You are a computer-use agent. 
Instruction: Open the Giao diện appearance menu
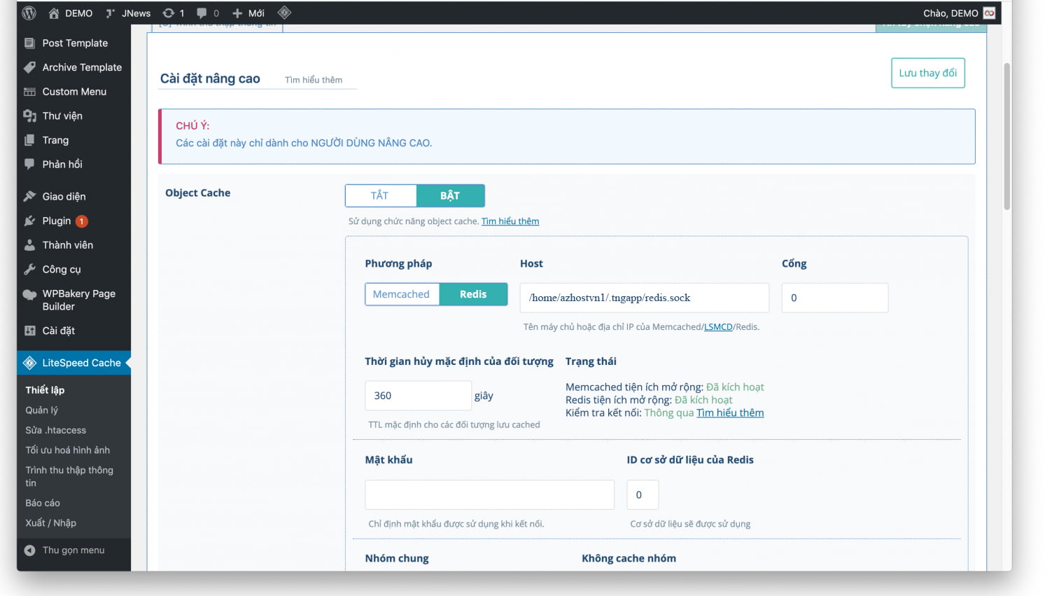click(64, 196)
